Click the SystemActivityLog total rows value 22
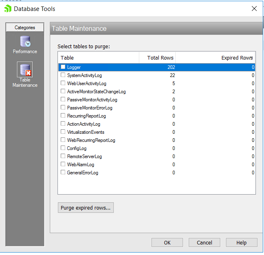This screenshot has width=264, height=255. (x=172, y=75)
